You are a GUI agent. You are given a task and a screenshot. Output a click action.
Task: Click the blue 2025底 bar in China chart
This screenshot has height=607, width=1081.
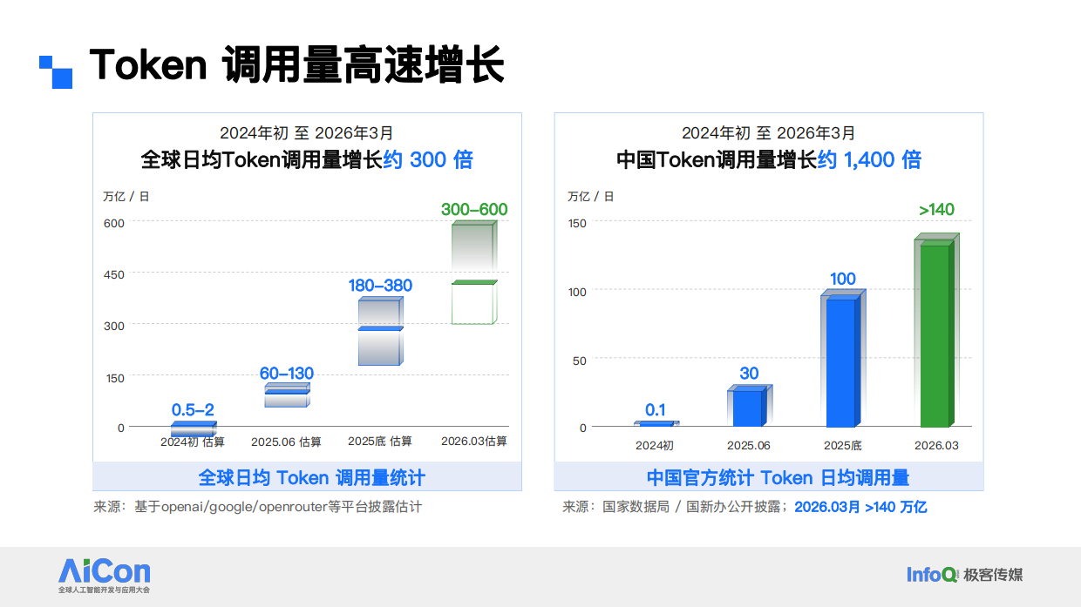843,359
